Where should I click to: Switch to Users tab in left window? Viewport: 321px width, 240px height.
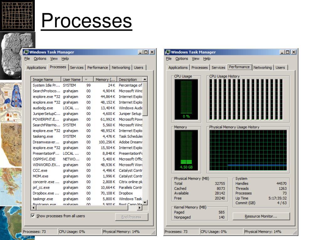pos(138,67)
